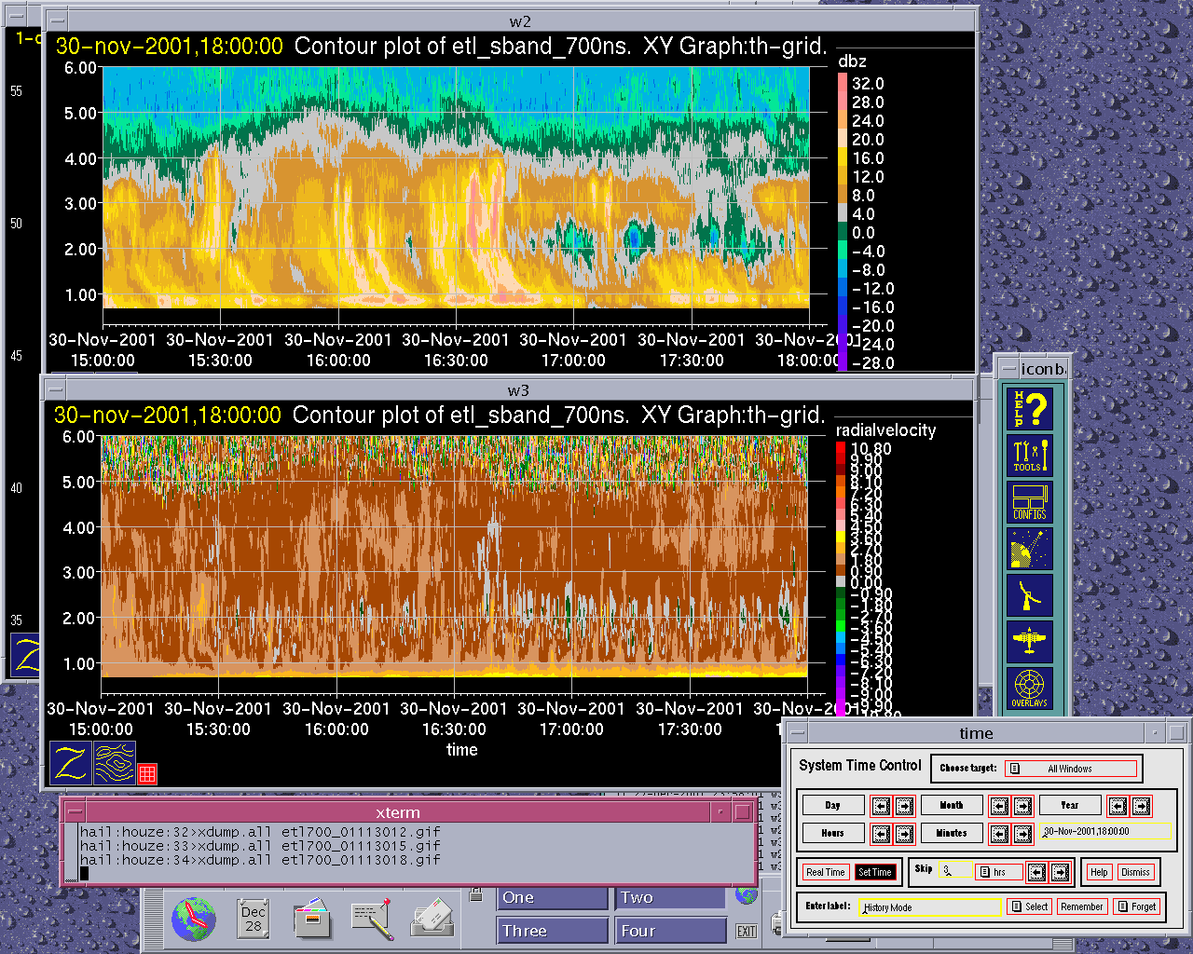This screenshot has height=954, width=1193.
Task: Switch to Real Time mode
Action: 825,872
